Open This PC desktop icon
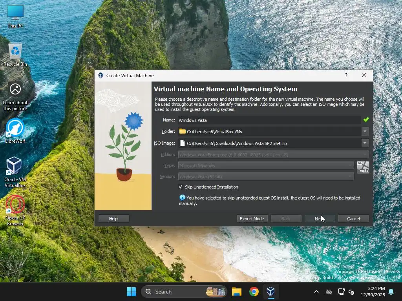Screen dimensions: 402x301 [x=15, y=16]
